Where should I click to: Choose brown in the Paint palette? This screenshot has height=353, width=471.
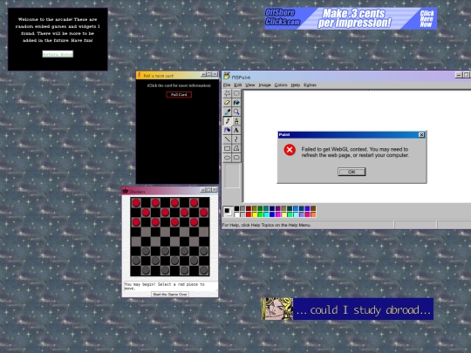click(313, 208)
